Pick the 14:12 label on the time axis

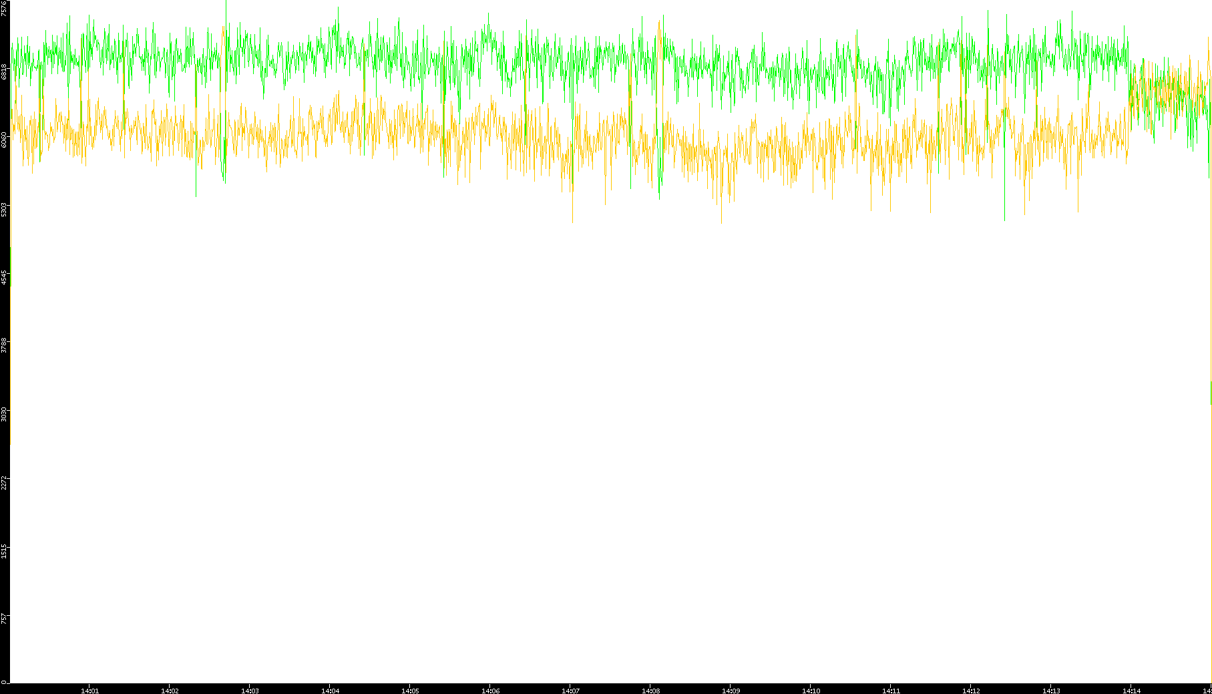[x=971, y=691]
